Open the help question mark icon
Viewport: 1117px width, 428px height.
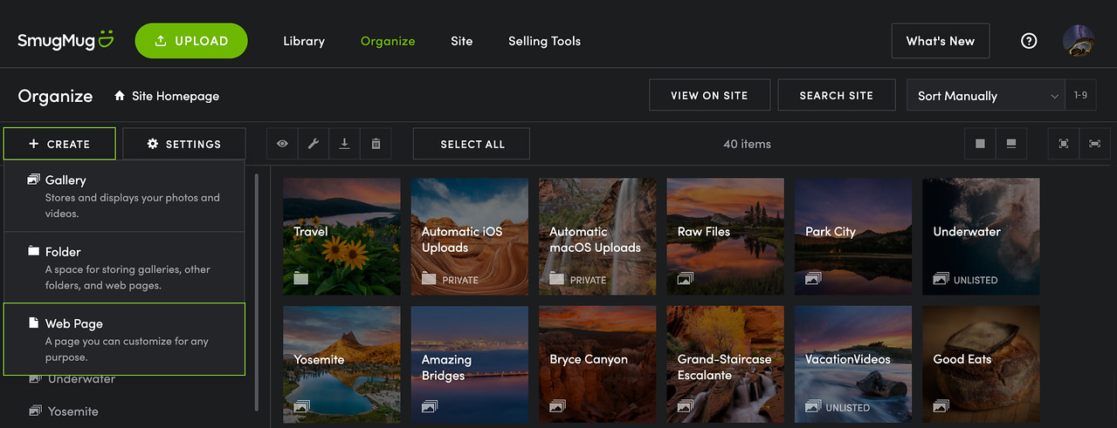tap(1029, 41)
